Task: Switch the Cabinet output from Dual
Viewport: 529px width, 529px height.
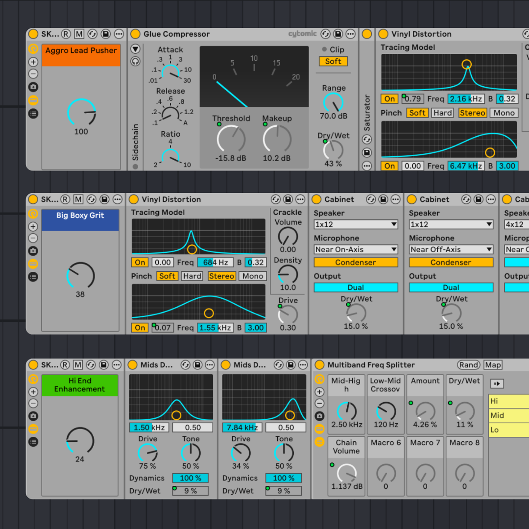Action: 355,287
